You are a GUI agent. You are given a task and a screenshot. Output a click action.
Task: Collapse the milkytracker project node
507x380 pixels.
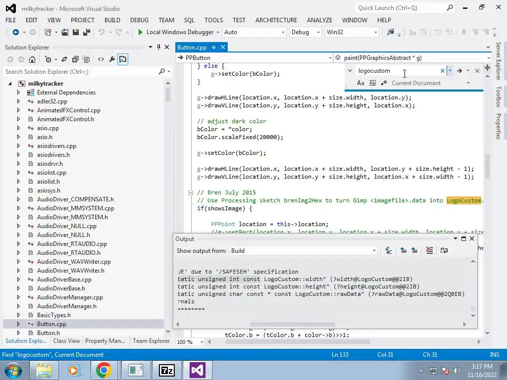pos(10,84)
